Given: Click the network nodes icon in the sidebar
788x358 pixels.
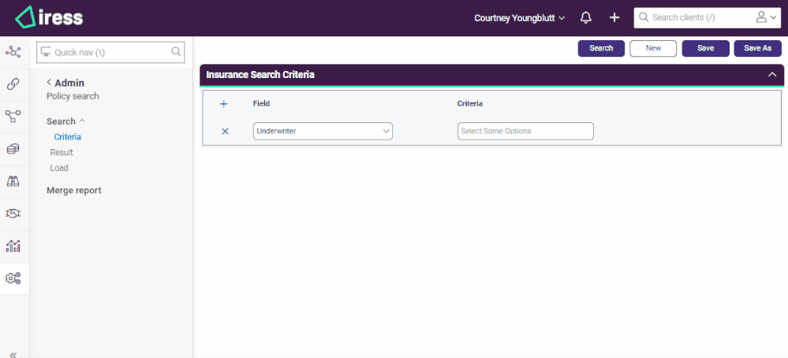Looking at the screenshot, I should (13, 52).
